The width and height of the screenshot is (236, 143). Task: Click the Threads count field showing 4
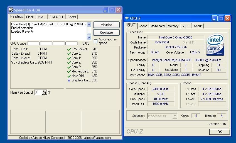tap(222, 116)
